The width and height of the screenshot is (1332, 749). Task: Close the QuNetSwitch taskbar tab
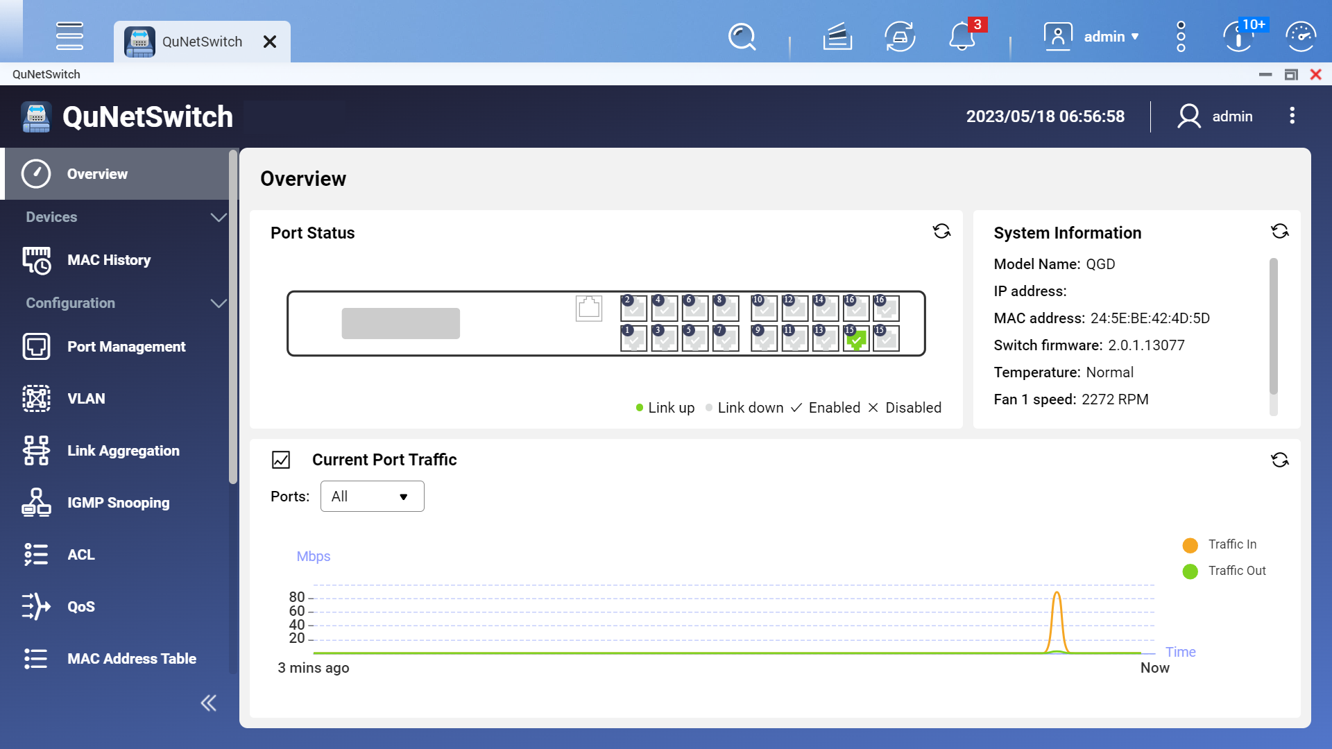pyautogui.click(x=270, y=42)
